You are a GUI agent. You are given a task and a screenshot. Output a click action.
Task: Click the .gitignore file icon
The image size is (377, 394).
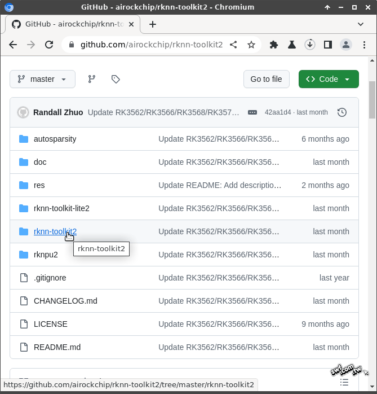click(x=24, y=278)
